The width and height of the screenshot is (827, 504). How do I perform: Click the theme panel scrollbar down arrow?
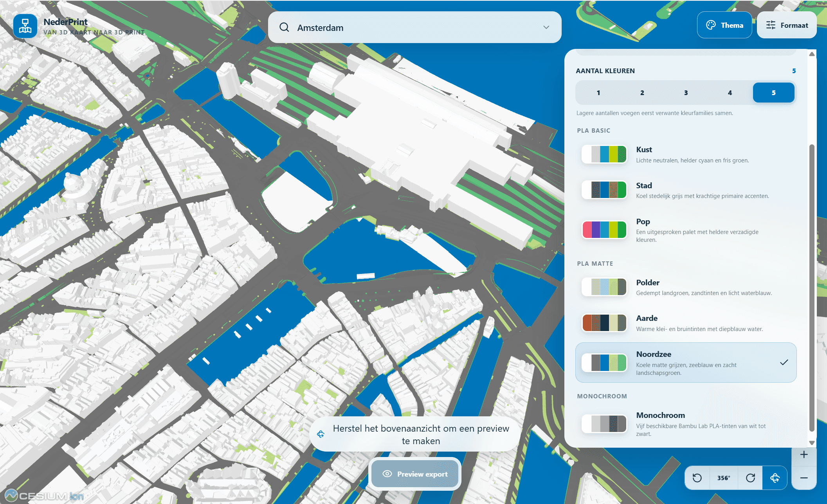[812, 443]
